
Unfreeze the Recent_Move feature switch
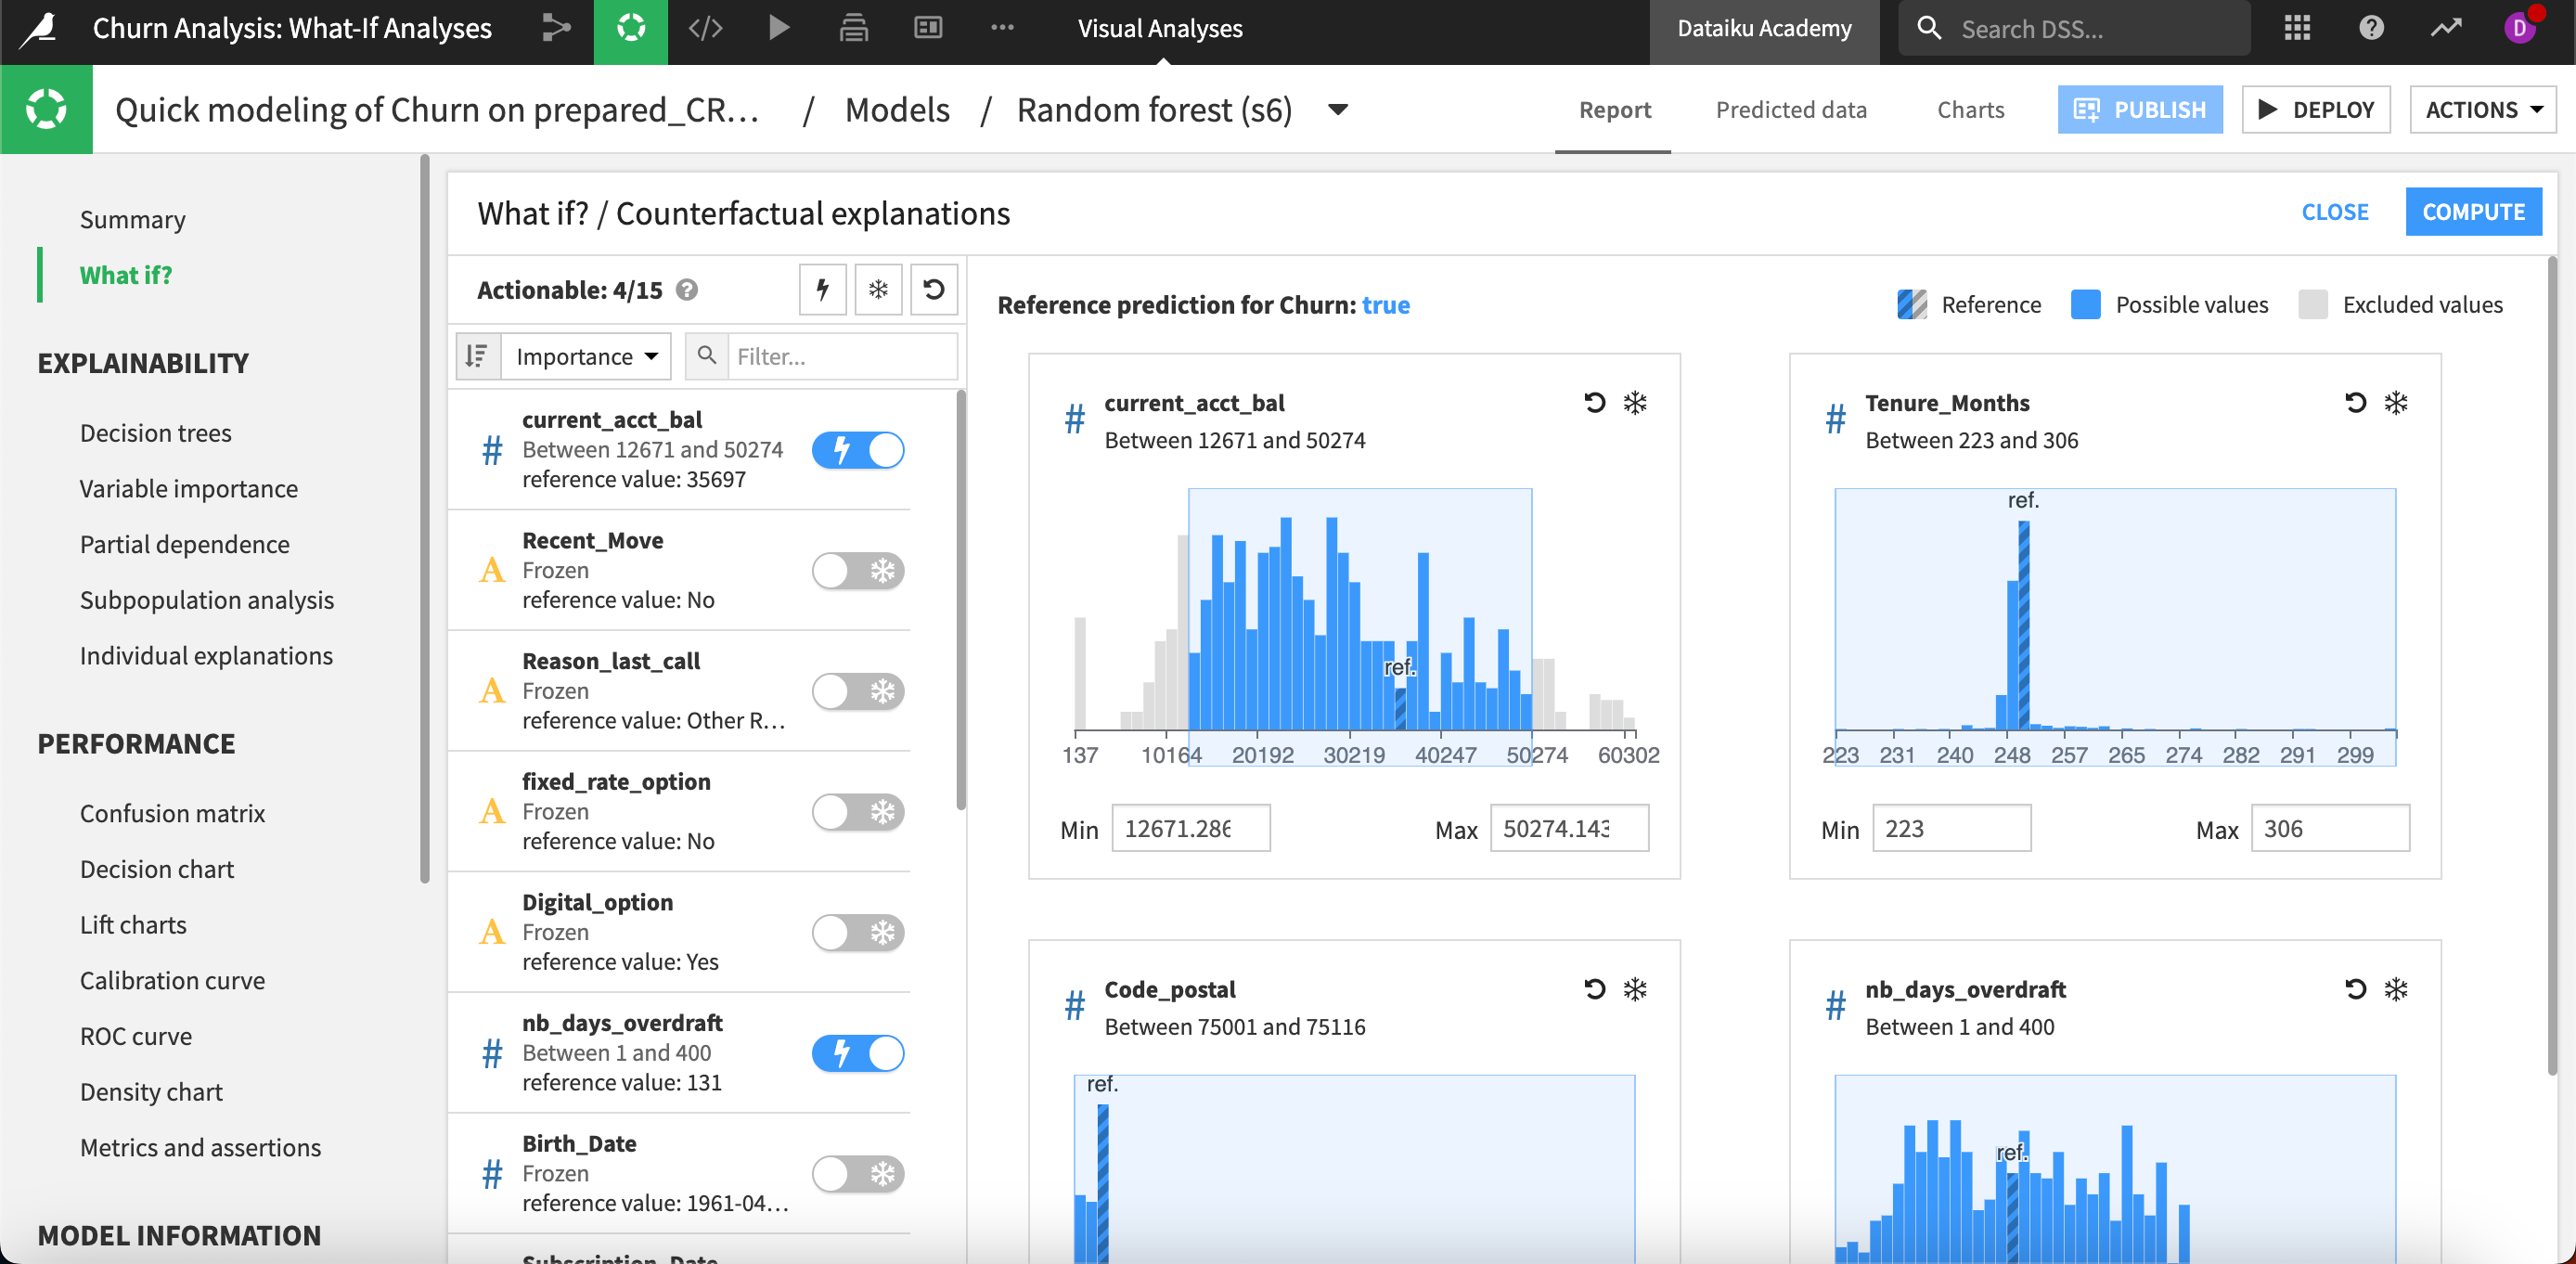(x=858, y=571)
